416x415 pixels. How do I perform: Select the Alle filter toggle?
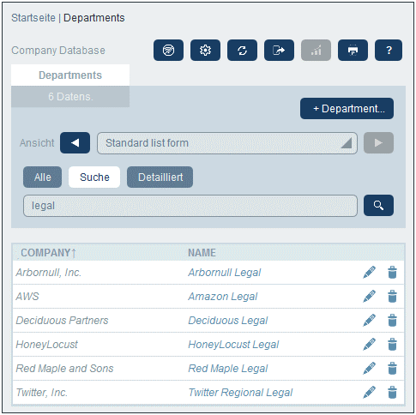[x=42, y=177]
